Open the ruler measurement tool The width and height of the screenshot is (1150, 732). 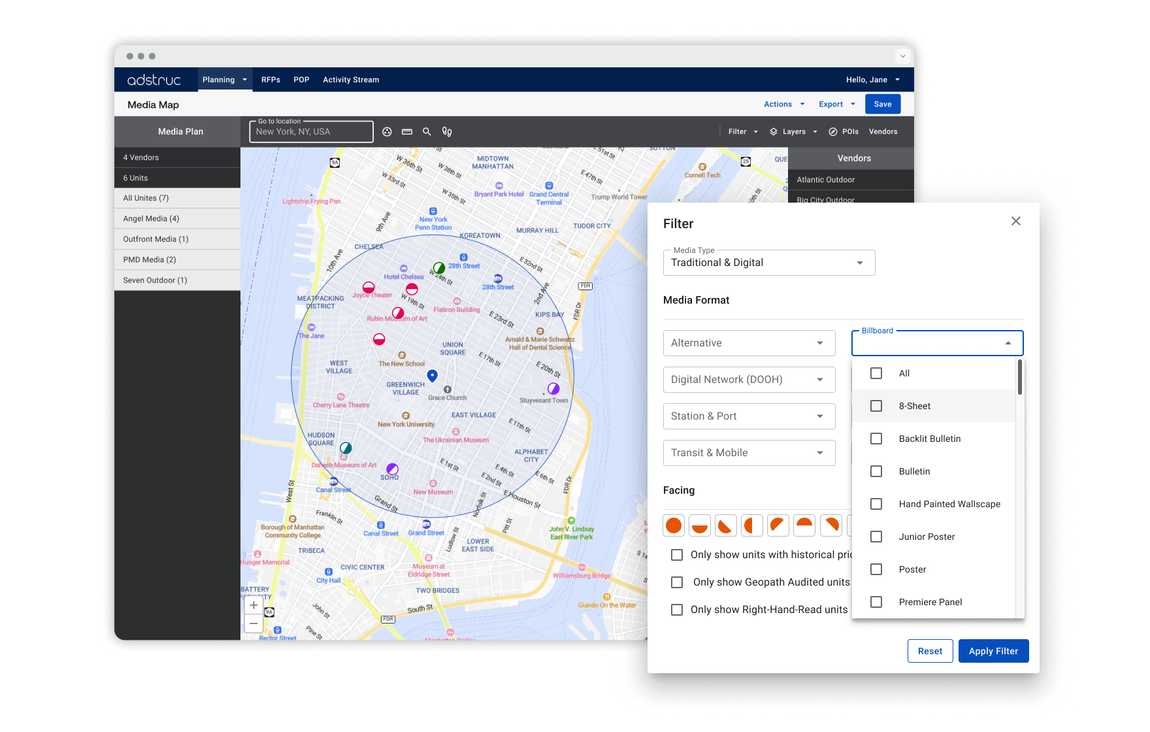pos(406,131)
